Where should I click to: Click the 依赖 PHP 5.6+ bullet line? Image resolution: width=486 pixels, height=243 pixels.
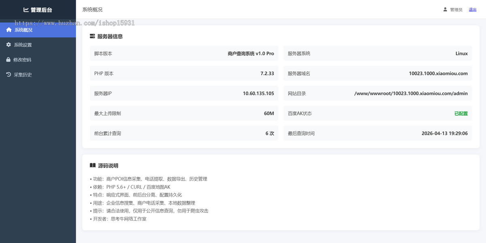(130, 187)
